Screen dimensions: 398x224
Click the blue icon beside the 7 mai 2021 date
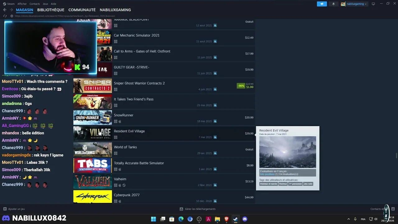tap(215, 137)
